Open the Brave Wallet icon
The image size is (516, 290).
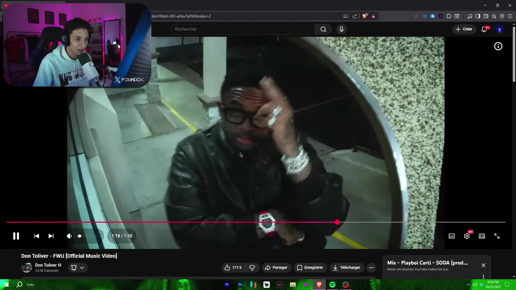486,16
